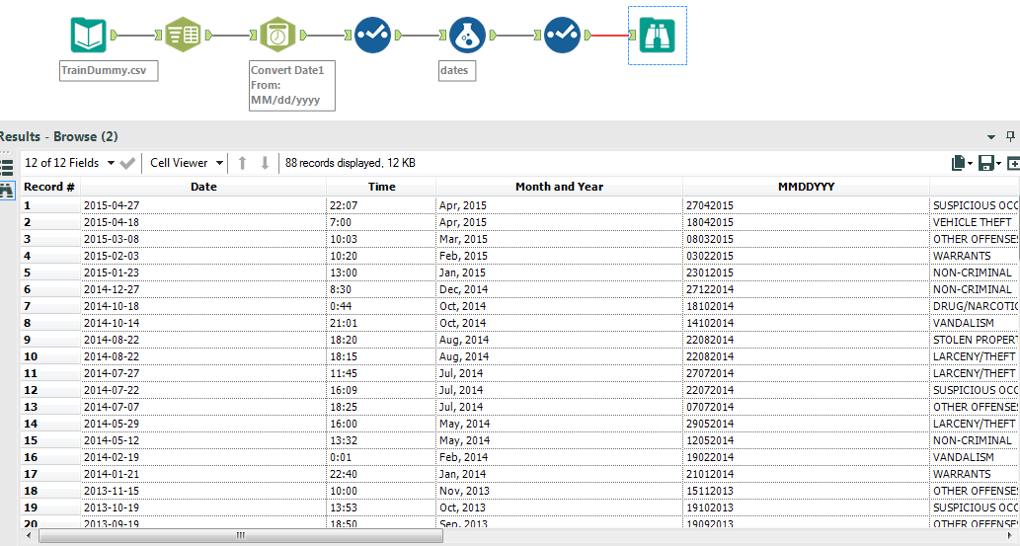1020x546 pixels.
Task: Select cell with value 23012015
Action: 806,273
